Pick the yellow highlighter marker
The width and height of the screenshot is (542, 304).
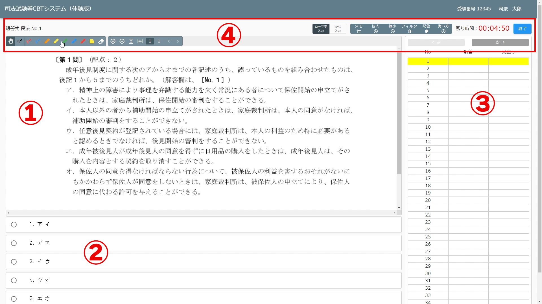tap(56, 41)
